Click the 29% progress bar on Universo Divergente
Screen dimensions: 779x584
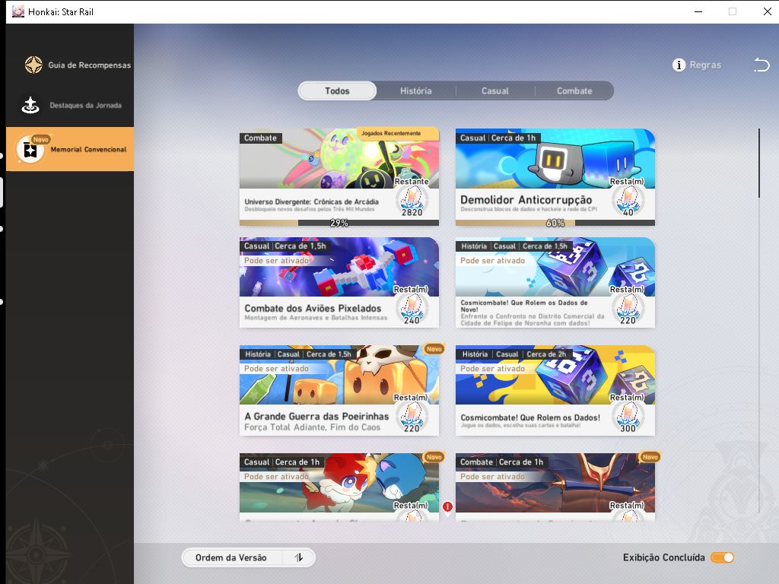(x=339, y=223)
